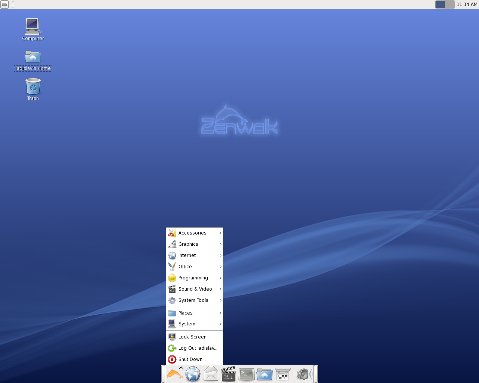Open the Places submenu

(195, 313)
